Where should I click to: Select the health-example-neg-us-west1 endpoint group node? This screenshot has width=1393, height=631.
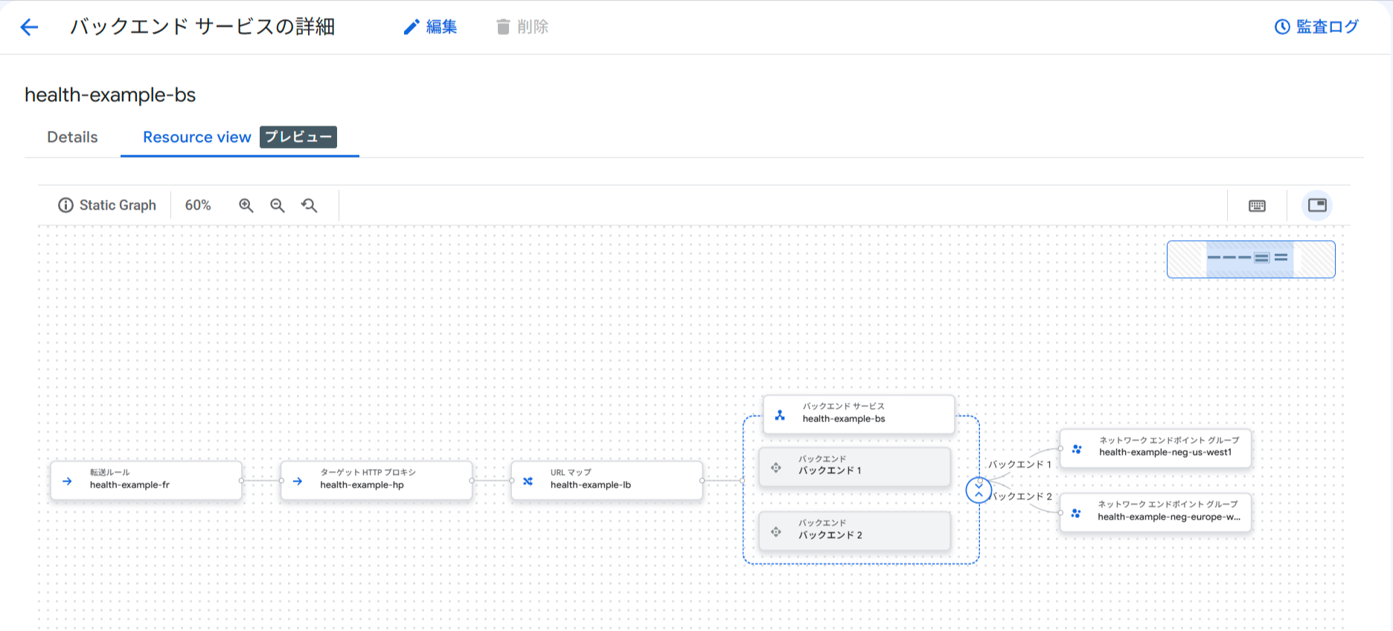coord(1156,448)
